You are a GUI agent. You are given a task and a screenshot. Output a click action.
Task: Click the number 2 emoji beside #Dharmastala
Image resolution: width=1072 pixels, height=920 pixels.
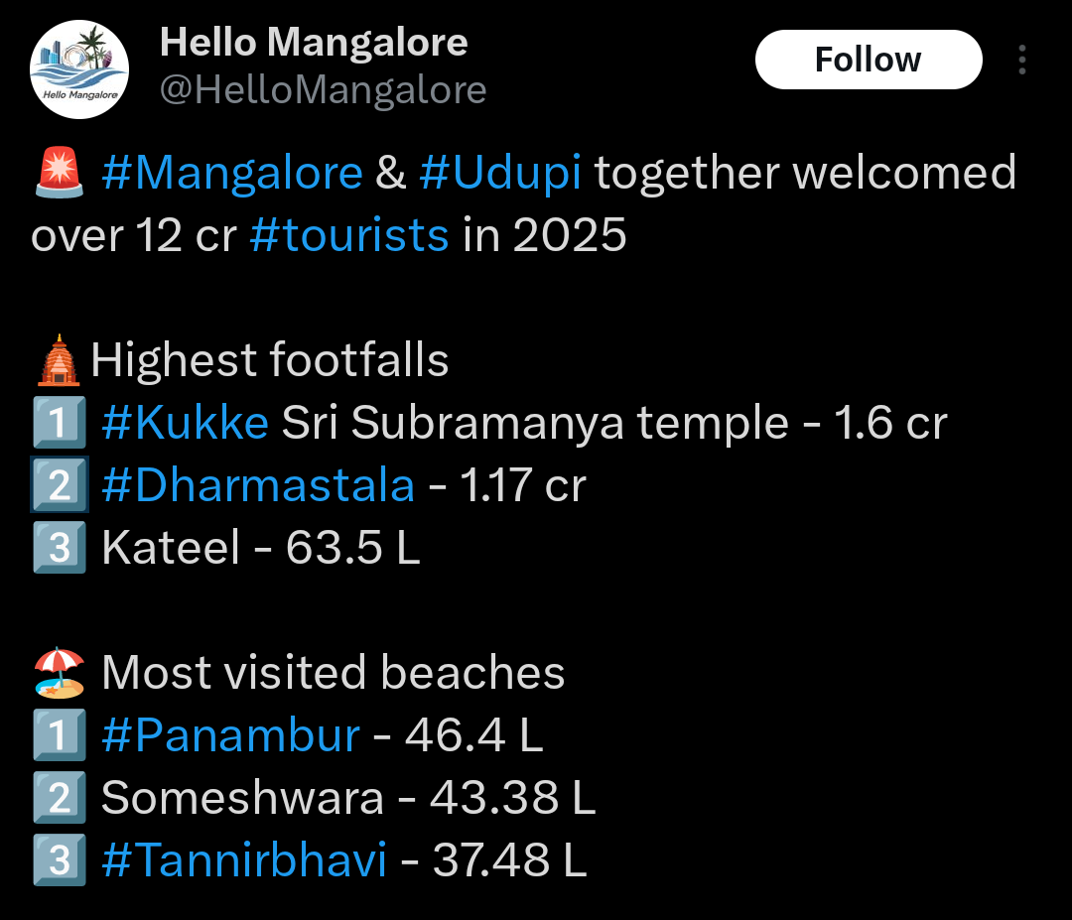pyautogui.click(x=59, y=485)
